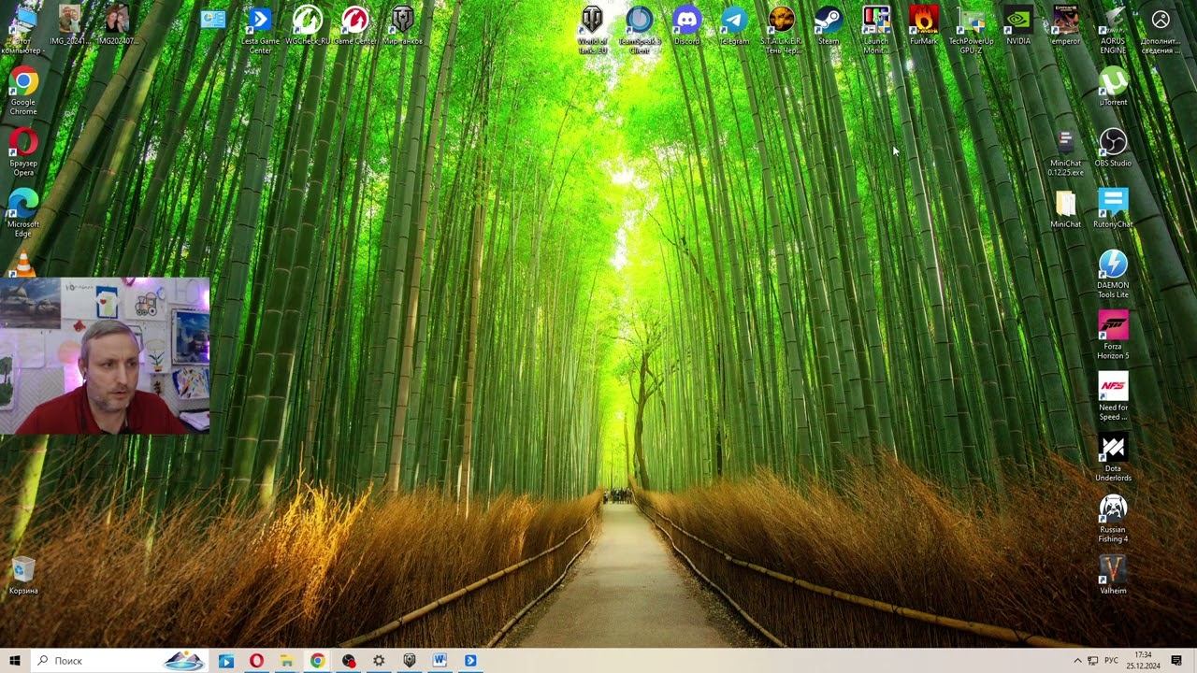Screen dimensions: 1197x673
Task: Open the РУС input language switcher
Action: 1111,661
